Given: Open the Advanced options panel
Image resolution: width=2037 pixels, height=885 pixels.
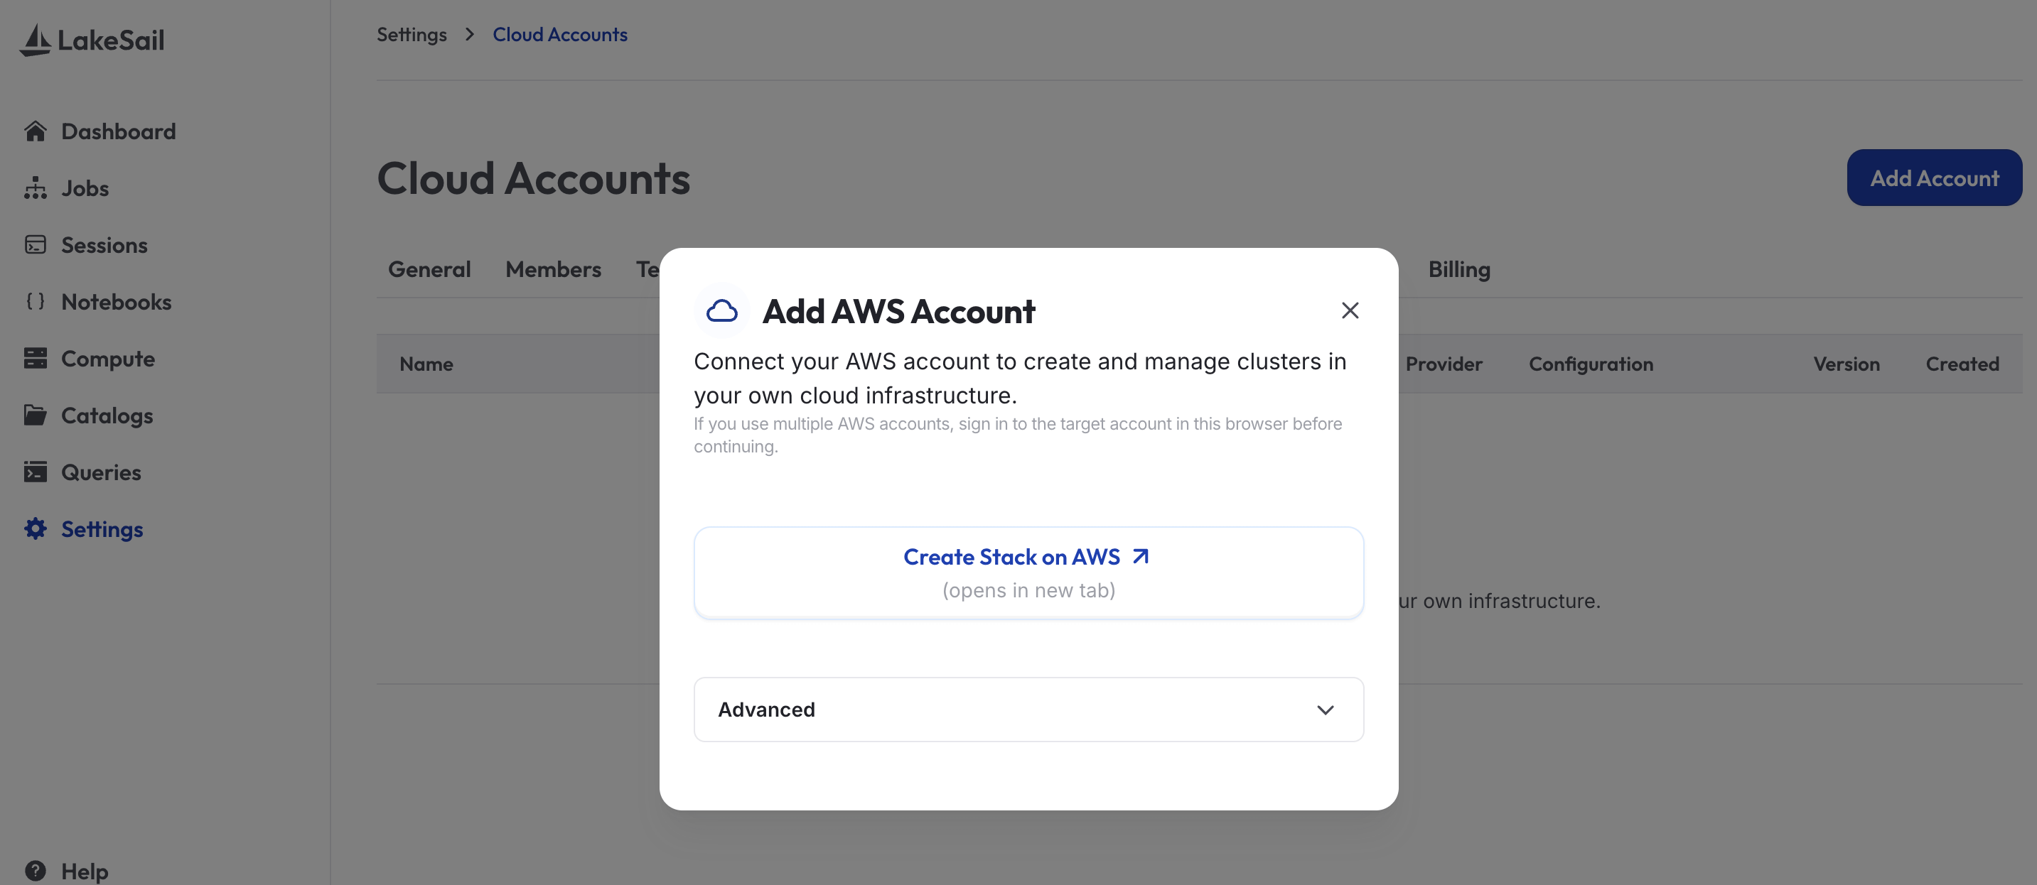Looking at the screenshot, I should coord(1028,710).
